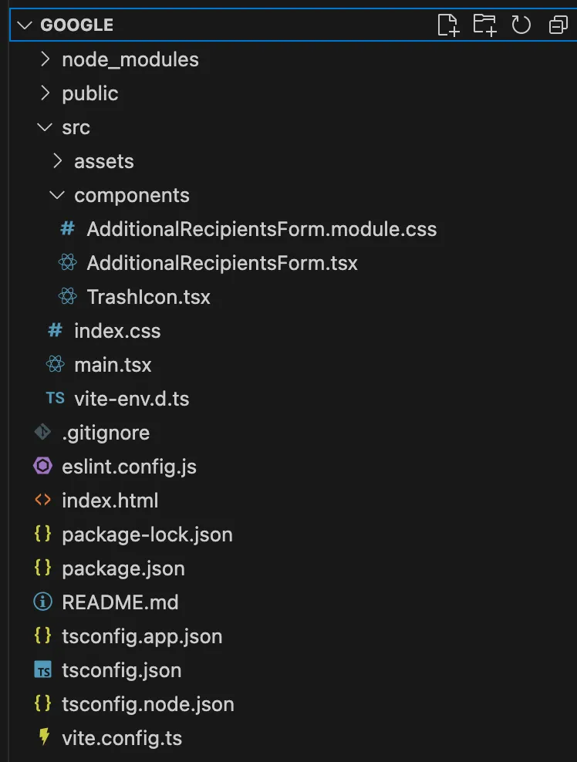Click the Collapse Folders in Explorer icon
Screen dimensions: 577x762
[557, 24]
